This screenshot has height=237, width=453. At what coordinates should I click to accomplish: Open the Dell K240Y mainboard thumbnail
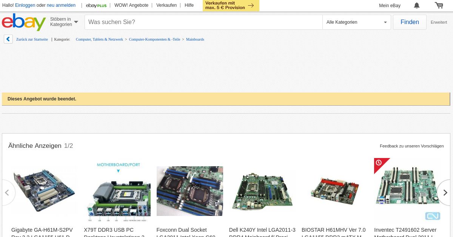262,191
